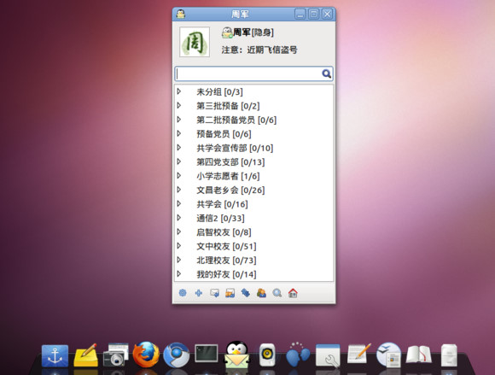The width and height of the screenshot is (495, 375).
Task: Open the settings gear in bottom toolbar
Action: (183, 293)
